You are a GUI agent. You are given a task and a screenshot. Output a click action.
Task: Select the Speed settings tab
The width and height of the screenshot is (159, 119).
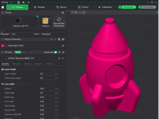[27, 64]
